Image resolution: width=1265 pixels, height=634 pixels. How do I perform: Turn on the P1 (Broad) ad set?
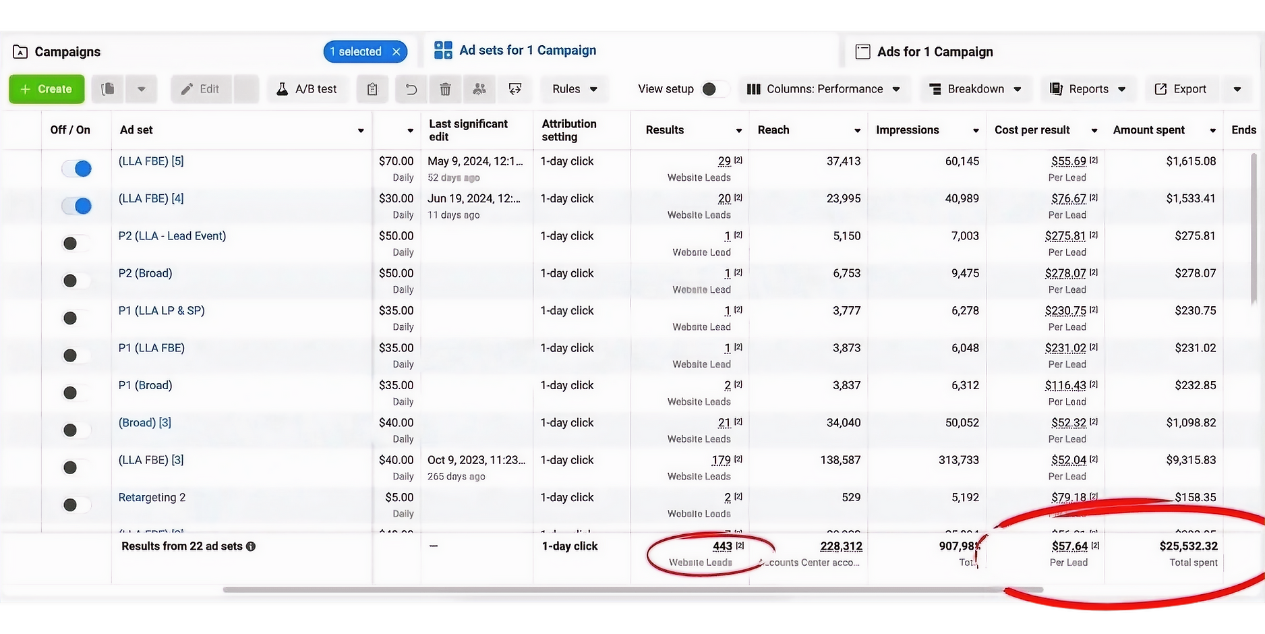[76, 393]
